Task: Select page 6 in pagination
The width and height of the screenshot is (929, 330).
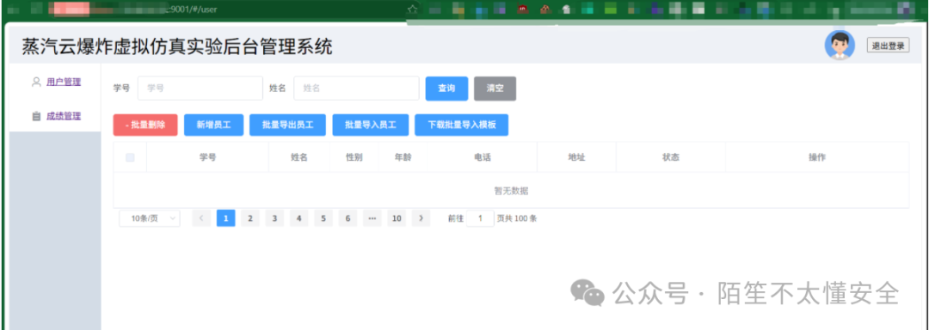Action: click(x=348, y=218)
